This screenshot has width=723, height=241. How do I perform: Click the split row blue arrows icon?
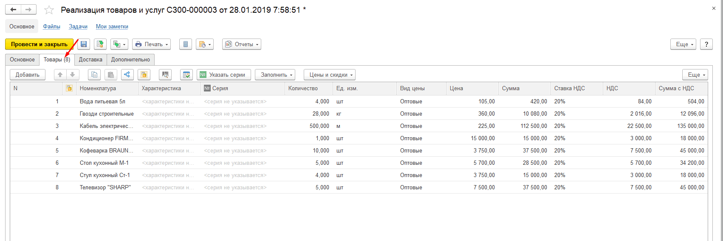point(127,75)
